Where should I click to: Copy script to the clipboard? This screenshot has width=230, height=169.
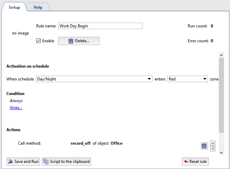[66, 162]
